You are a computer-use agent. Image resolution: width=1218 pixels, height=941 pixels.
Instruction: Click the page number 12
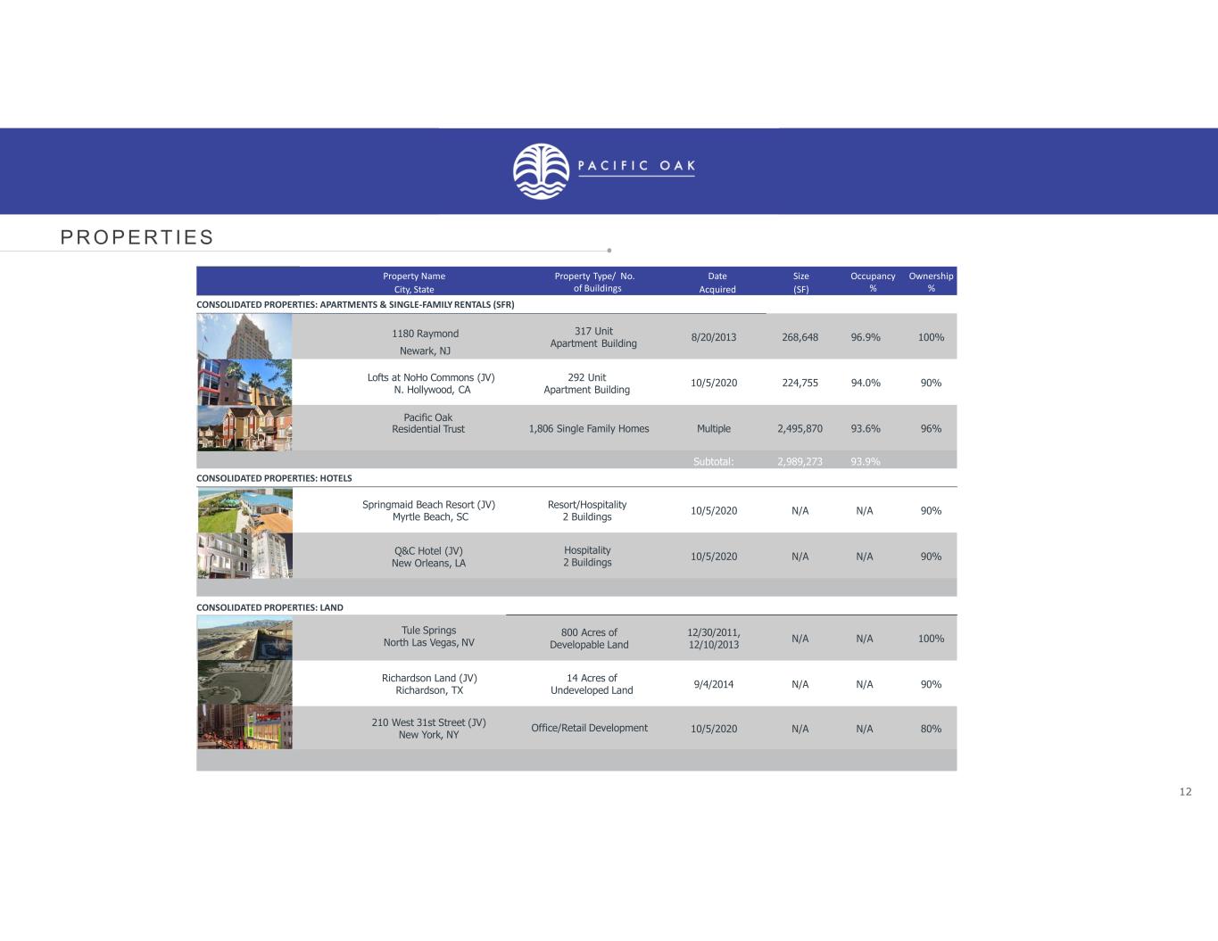point(1185,792)
